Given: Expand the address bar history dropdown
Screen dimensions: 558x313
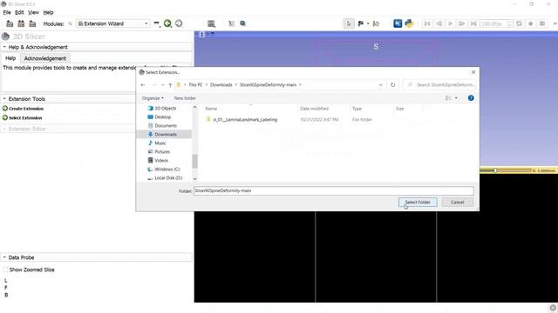Looking at the screenshot, I should 380,85.
